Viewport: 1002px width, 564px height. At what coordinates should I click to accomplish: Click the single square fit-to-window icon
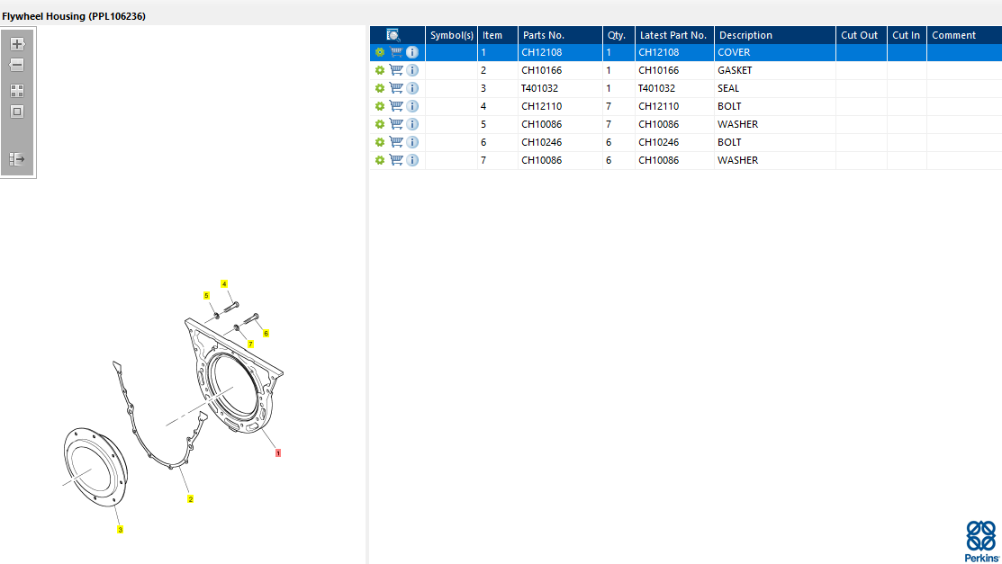17,112
